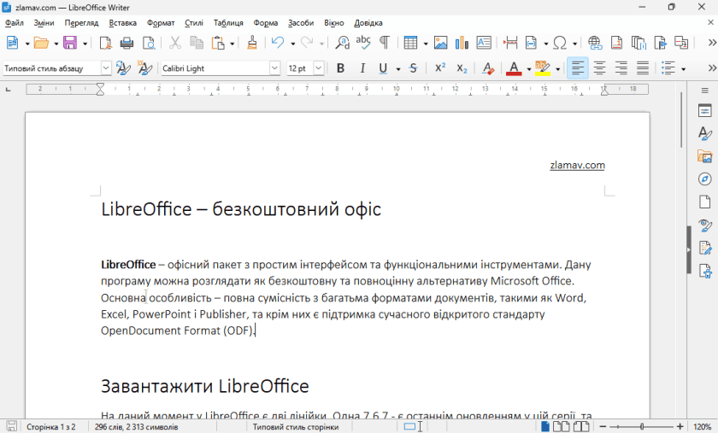Apply the red font color swatch
The width and height of the screenshot is (718, 433).
click(x=514, y=68)
